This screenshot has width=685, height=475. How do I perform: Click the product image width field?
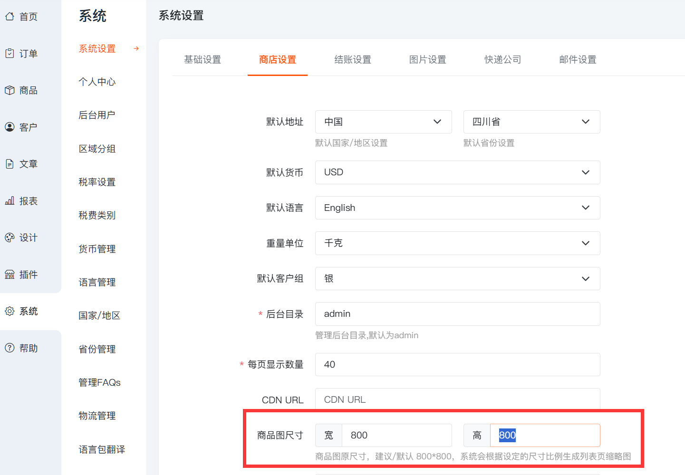click(x=396, y=436)
